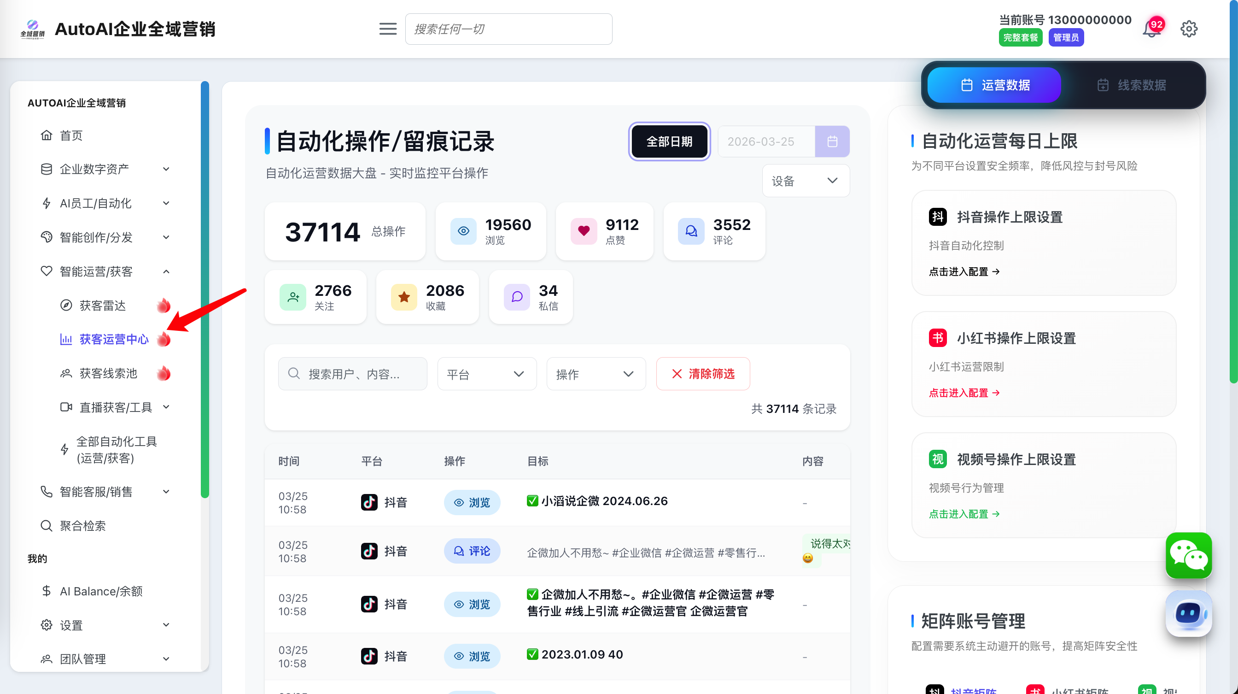Click the AutoAI logo icon

[x=32, y=29]
